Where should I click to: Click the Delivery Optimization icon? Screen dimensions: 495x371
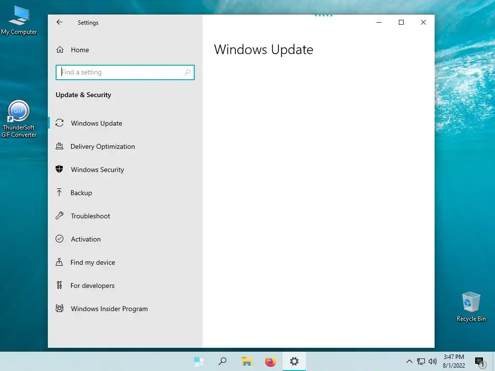tap(59, 146)
